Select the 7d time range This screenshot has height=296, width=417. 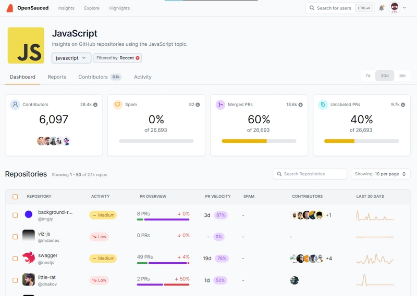coord(368,75)
